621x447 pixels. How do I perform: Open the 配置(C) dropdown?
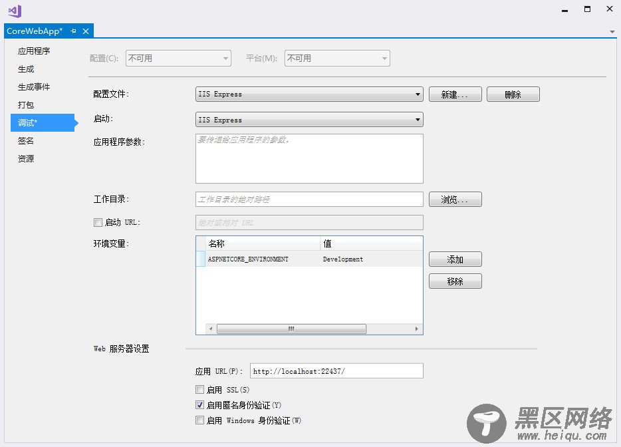click(178, 59)
